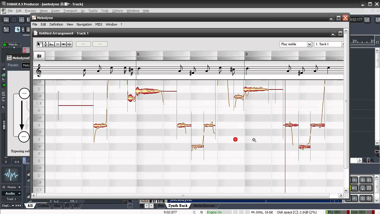This screenshot has width=380, height=214.
Task: Open the Melodyne help question mark menu
Action: (121, 24)
